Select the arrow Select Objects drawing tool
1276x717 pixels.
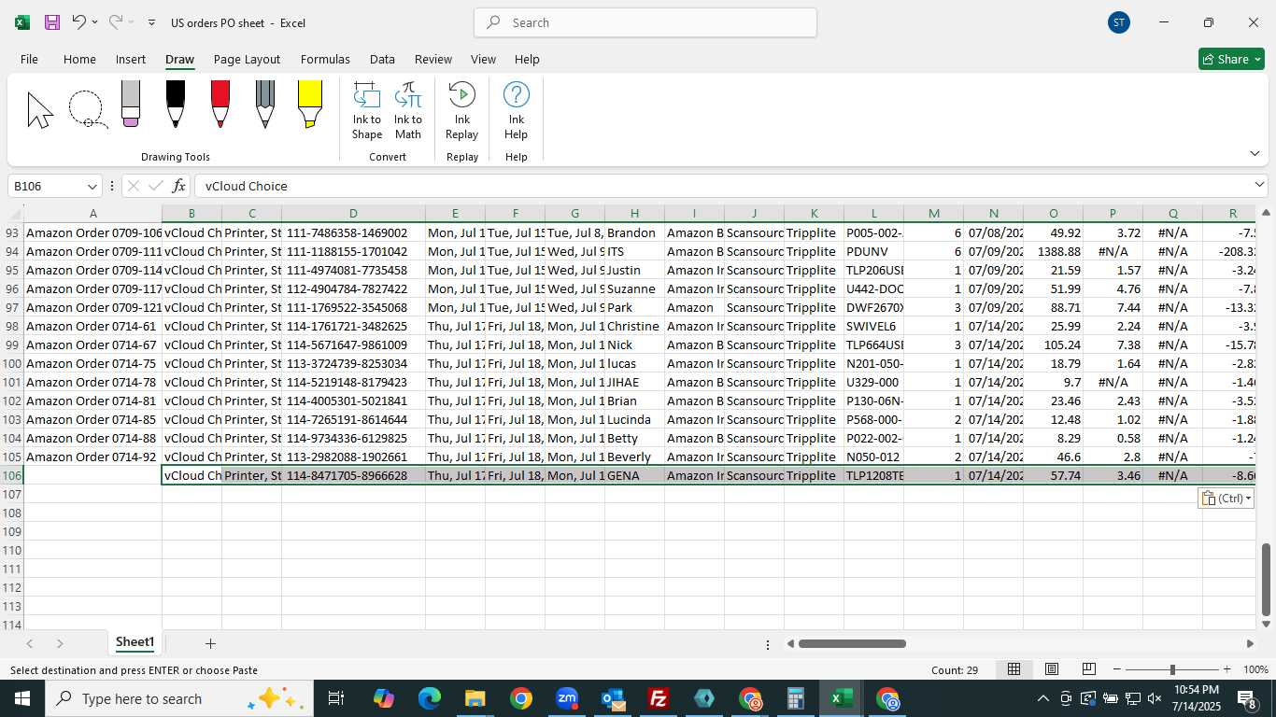tap(40, 110)
